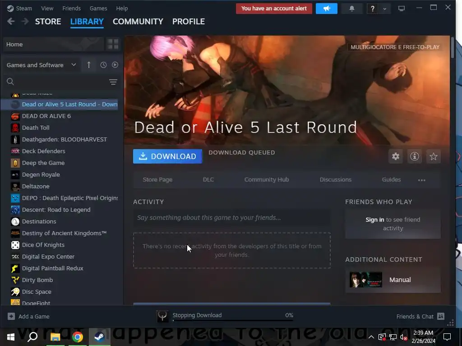Open the Steam announcements megaphone button
The width and height of the screenshot is (462, 346).
coord(327,9)
